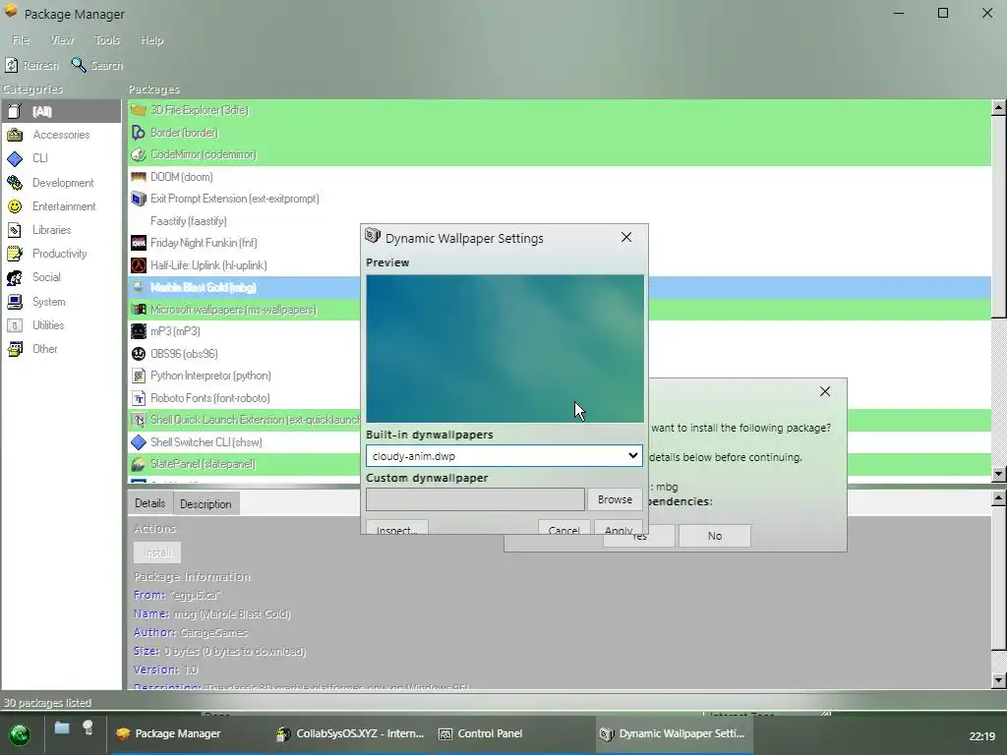The image size is (1007, 755).
Task: Click the Refresh toolbar icon
Action: [x=11, y=65]
